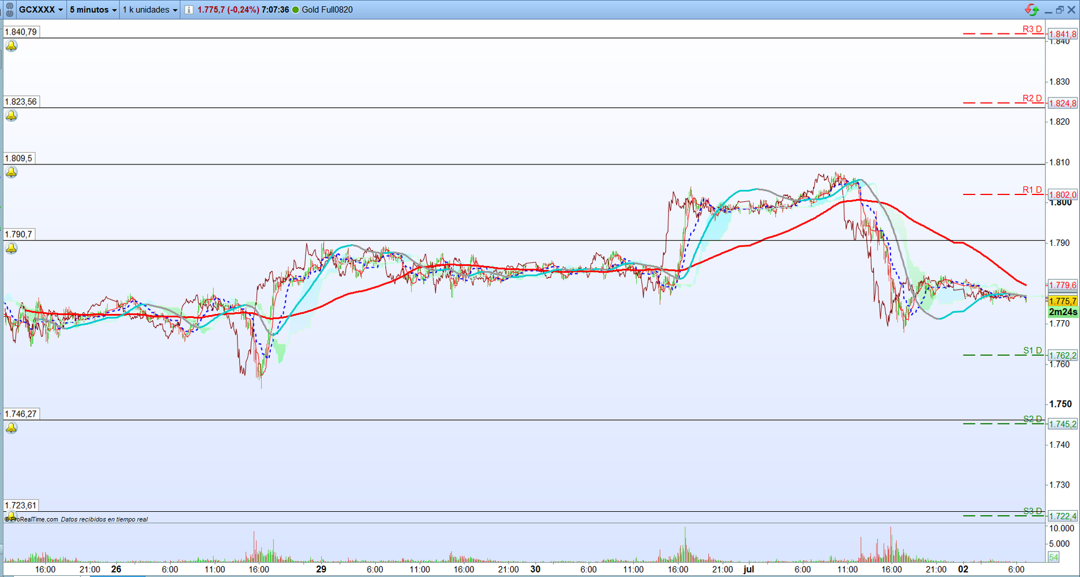Viewport: 1080px width, 577px height.
Task: Click the chart link chain icon
Action: [9, 10]
